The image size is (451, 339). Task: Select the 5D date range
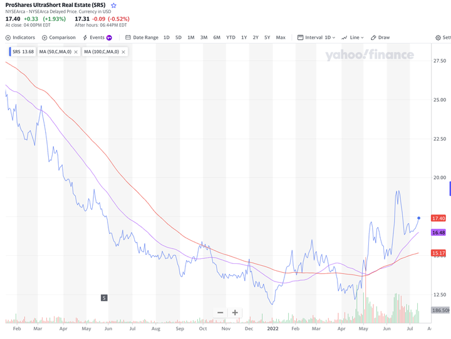(179, 38)
